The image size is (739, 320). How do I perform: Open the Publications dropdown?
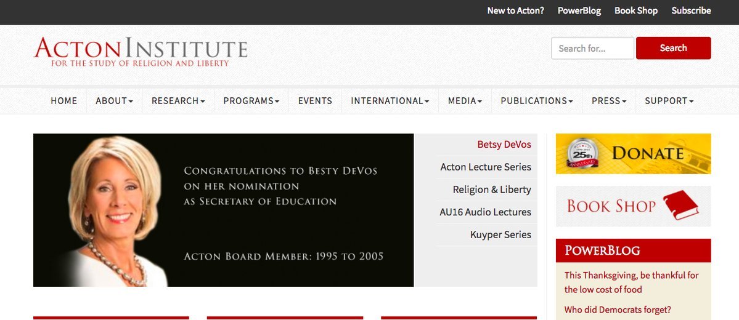click(x=536, y=101)
